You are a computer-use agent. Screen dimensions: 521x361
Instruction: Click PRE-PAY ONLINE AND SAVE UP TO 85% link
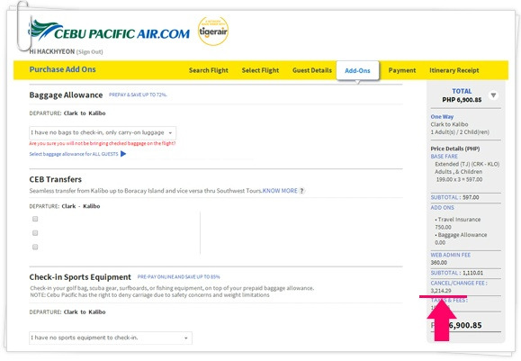[179, 276]
